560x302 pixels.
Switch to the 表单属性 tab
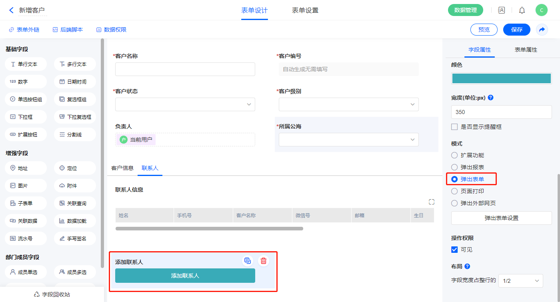pos(526,50)
